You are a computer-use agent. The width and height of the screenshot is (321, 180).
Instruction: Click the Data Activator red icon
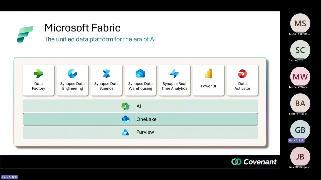(x=242, y=74)
